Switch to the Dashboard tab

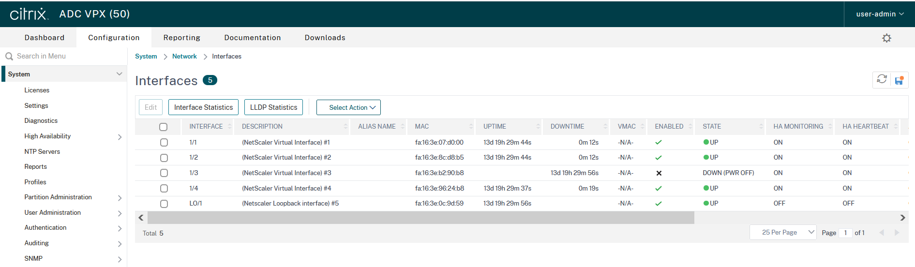[45, 38]
